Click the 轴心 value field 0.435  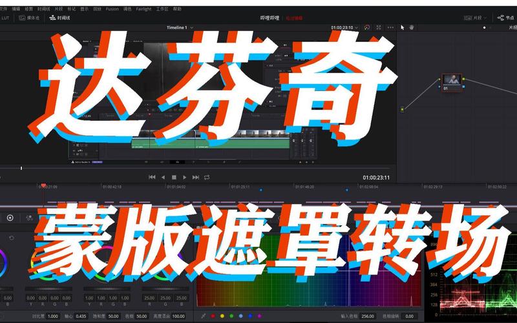click(x=81, y=316)
